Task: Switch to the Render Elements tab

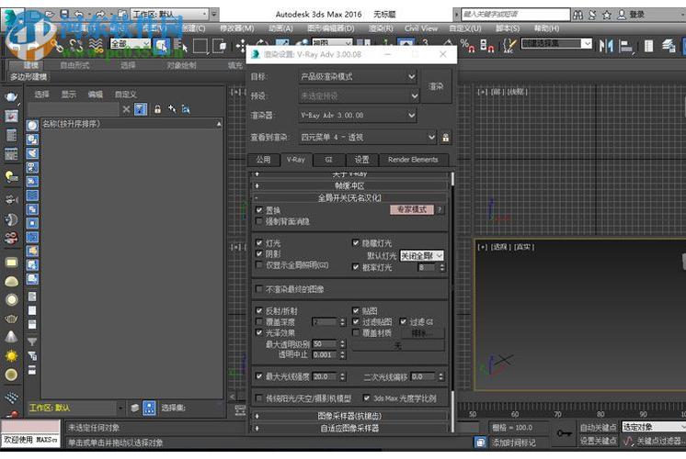Action: coord(413,160)
